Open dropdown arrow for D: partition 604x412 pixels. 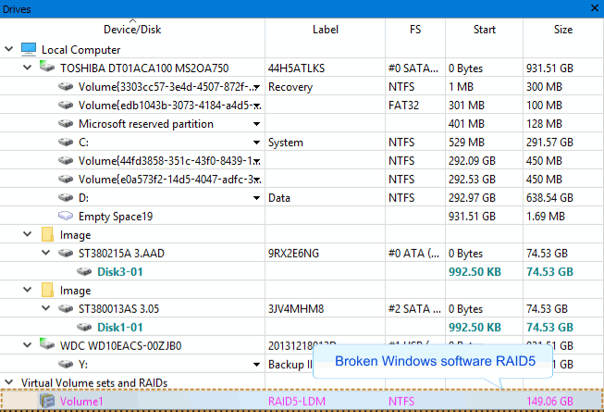click(x=256, y=198)
